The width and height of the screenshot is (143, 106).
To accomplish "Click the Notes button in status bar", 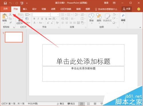I will (x=61, y=104).
